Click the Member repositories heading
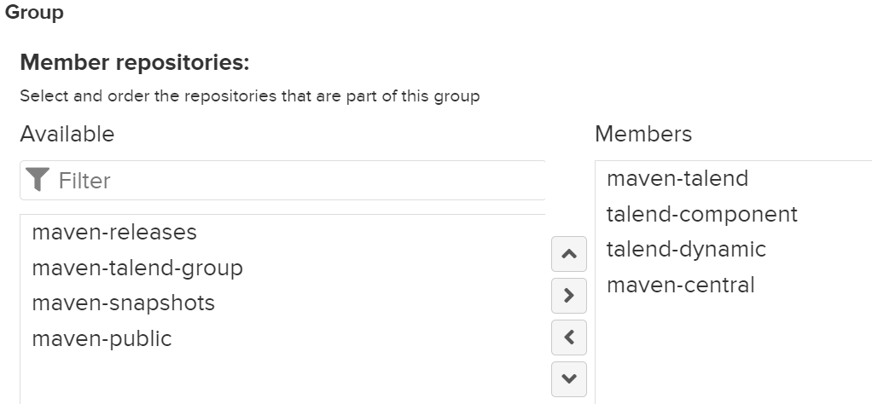The height and width of the screenshot is (404, 872). [135, 62]
